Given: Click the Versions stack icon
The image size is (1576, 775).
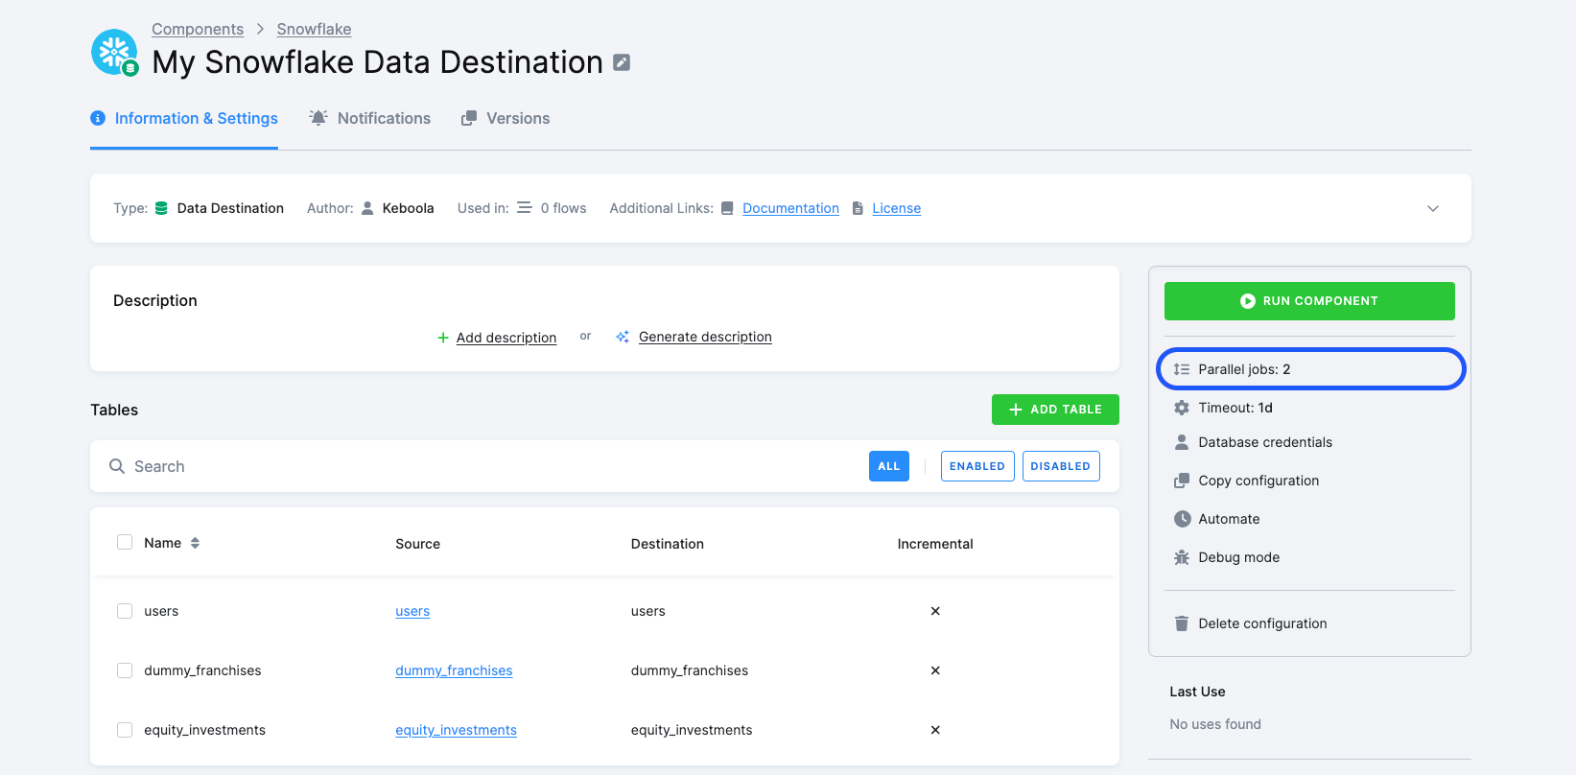Looking at the screenshot, I should 469,118.
